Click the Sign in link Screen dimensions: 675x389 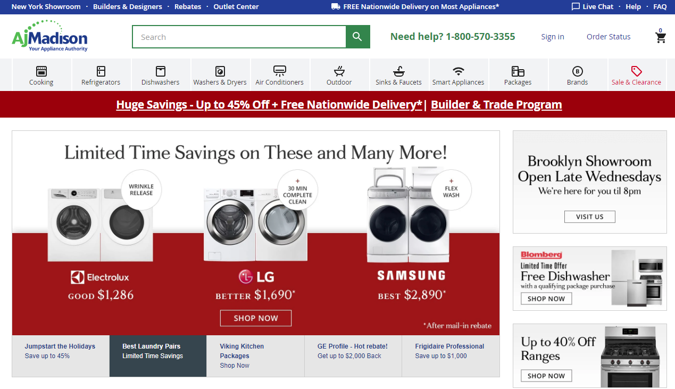pos(553,37)
